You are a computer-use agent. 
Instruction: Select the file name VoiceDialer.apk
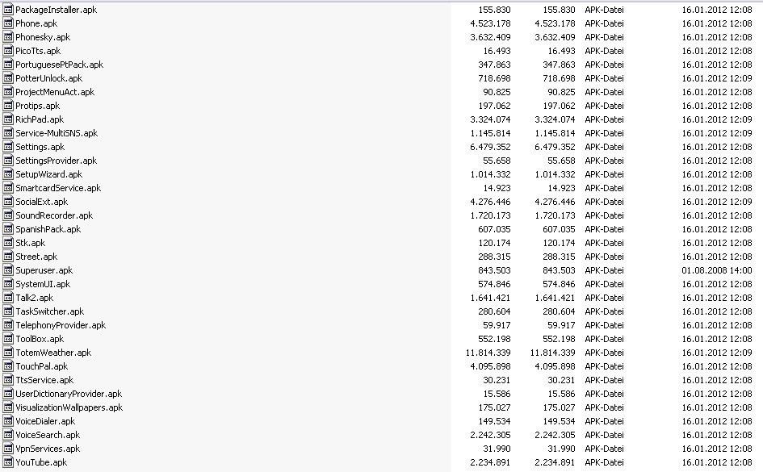45,421
